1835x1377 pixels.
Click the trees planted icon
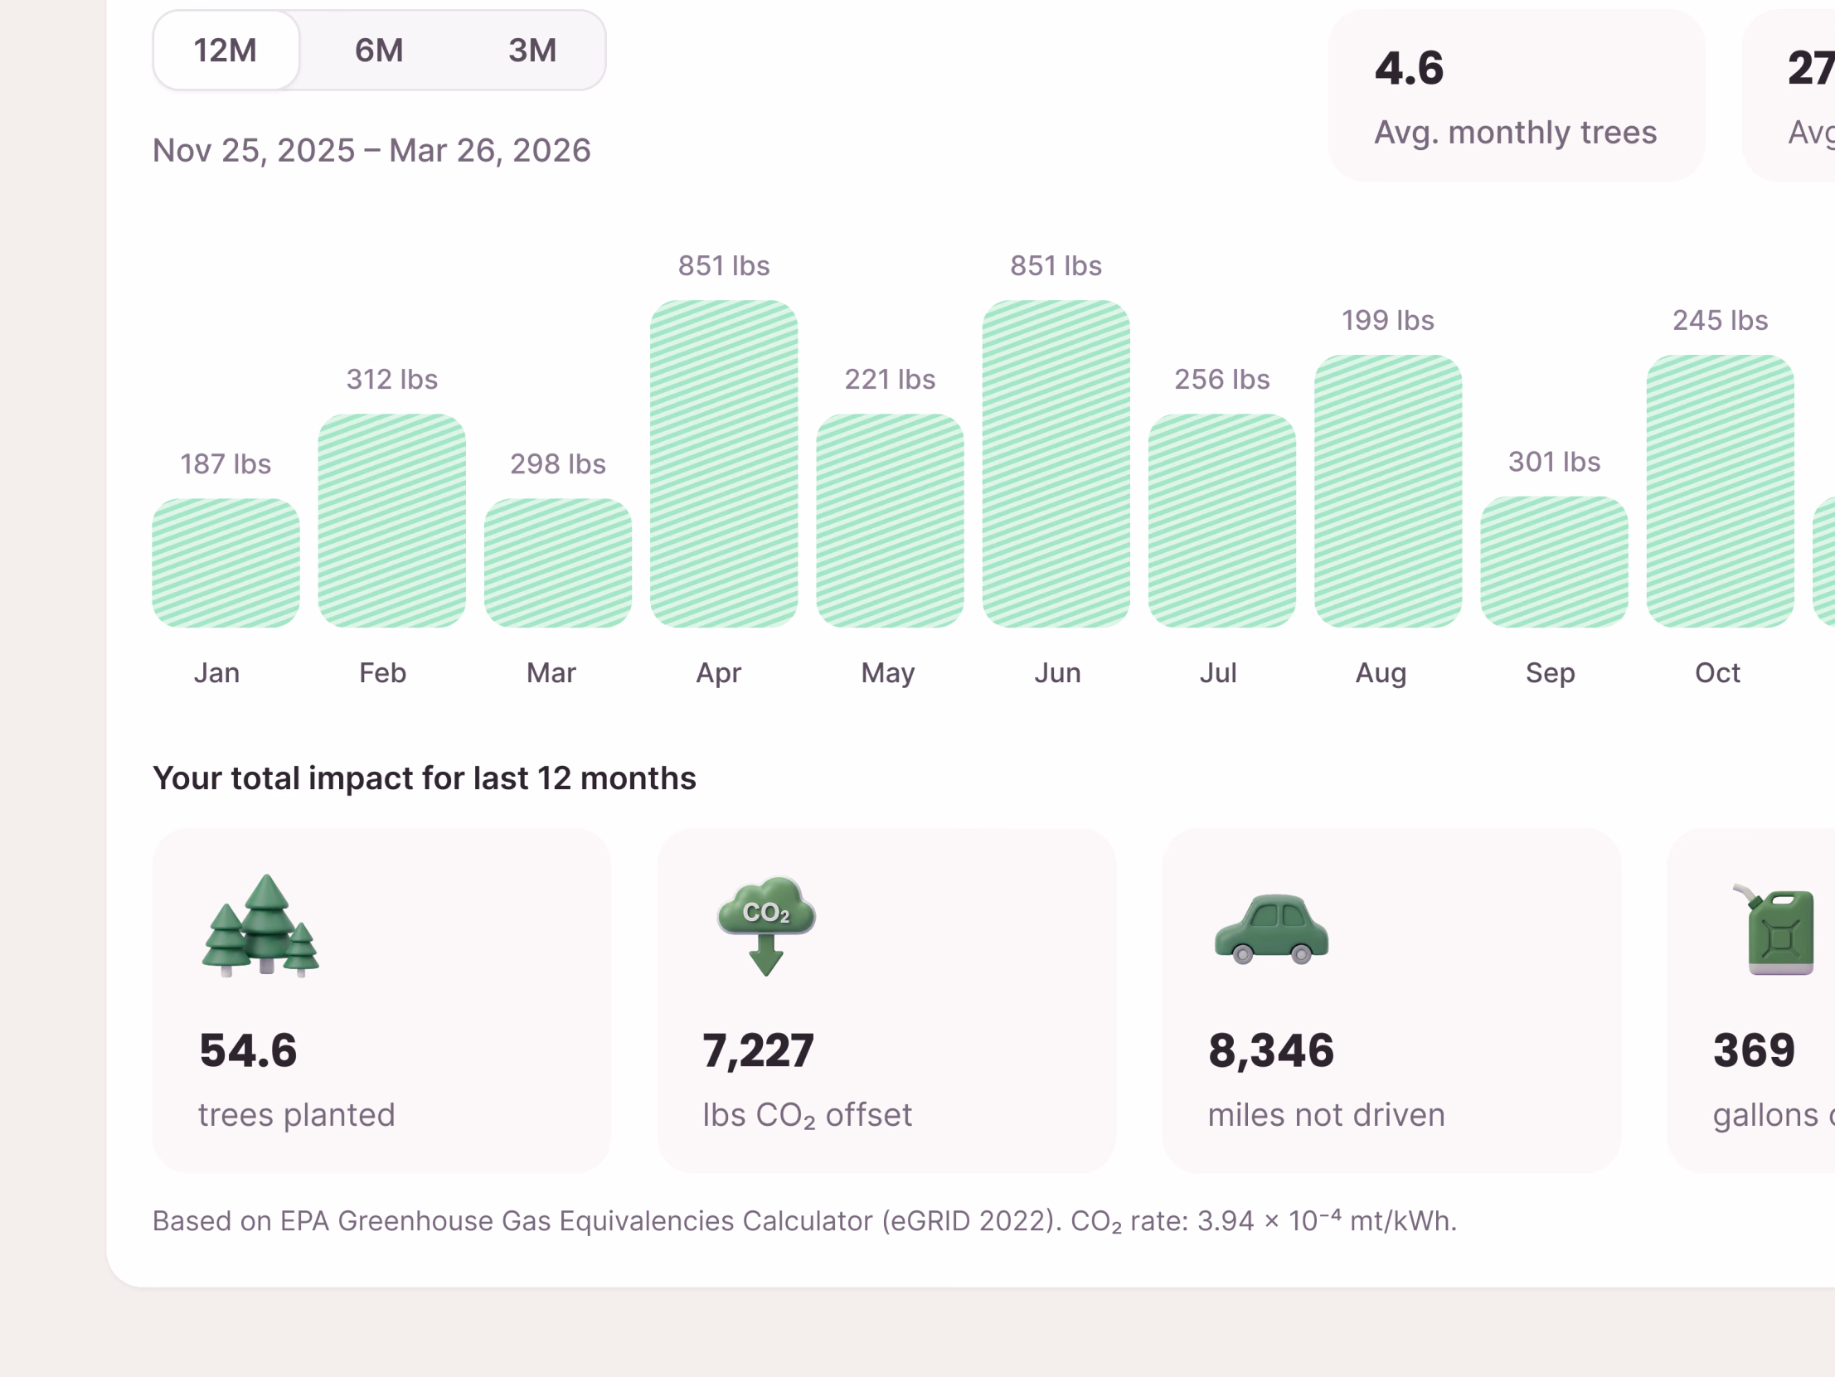coord(260,925)
